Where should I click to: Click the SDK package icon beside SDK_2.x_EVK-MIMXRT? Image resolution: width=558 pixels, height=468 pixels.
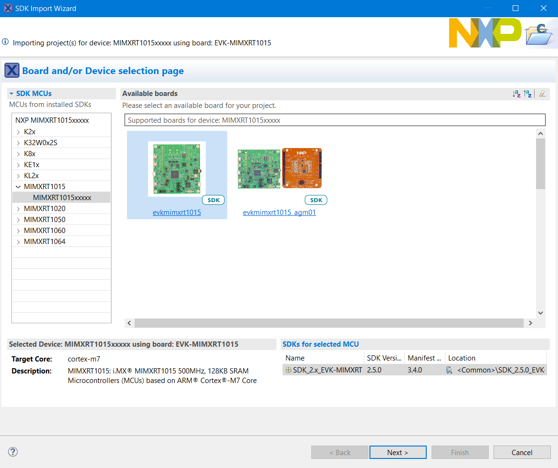click(288, 370)
